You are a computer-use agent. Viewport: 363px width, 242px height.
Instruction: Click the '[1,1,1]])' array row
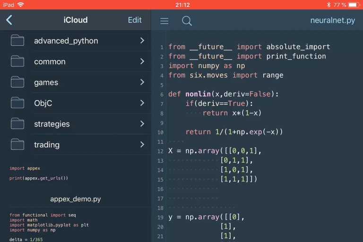239,179
